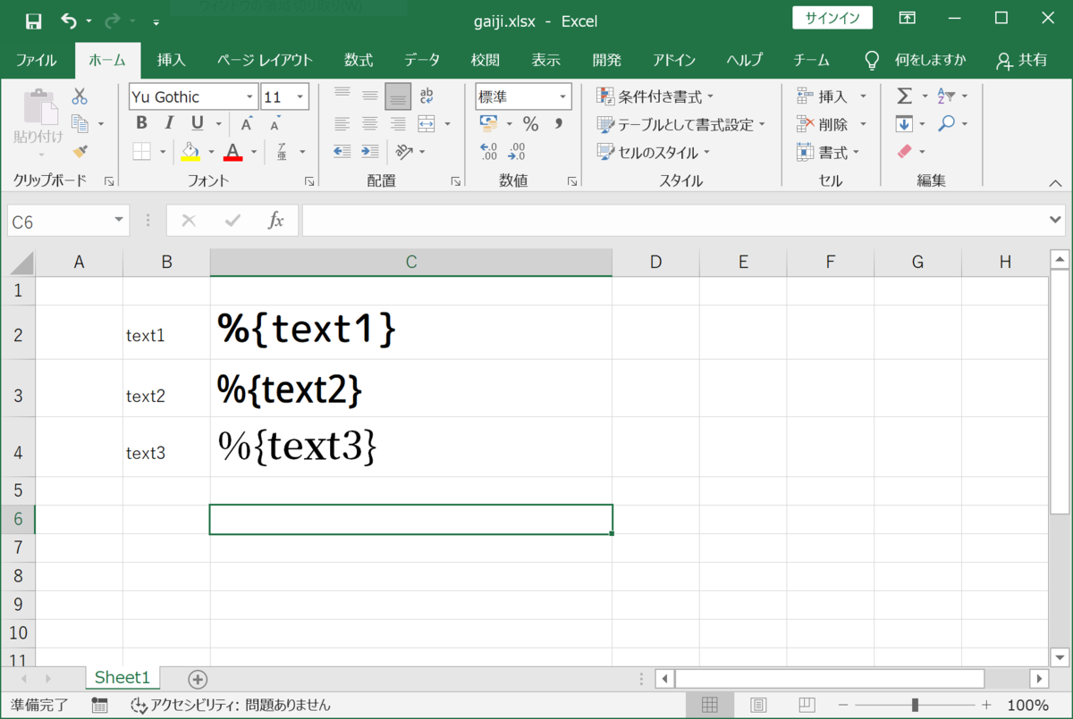
Task: Click the phonetic guide (furigana) icon
Action: (282, 152)
